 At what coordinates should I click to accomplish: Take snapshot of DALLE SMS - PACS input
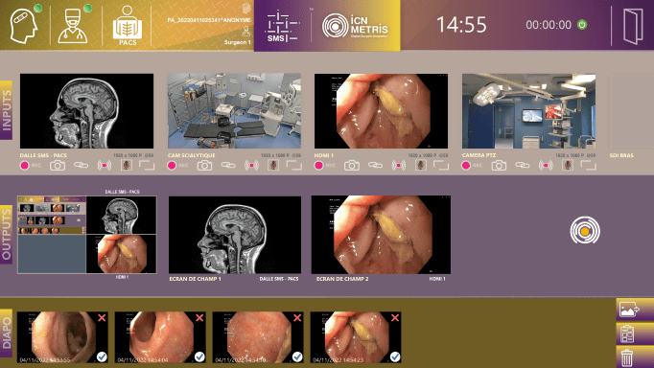pos(58,166)
